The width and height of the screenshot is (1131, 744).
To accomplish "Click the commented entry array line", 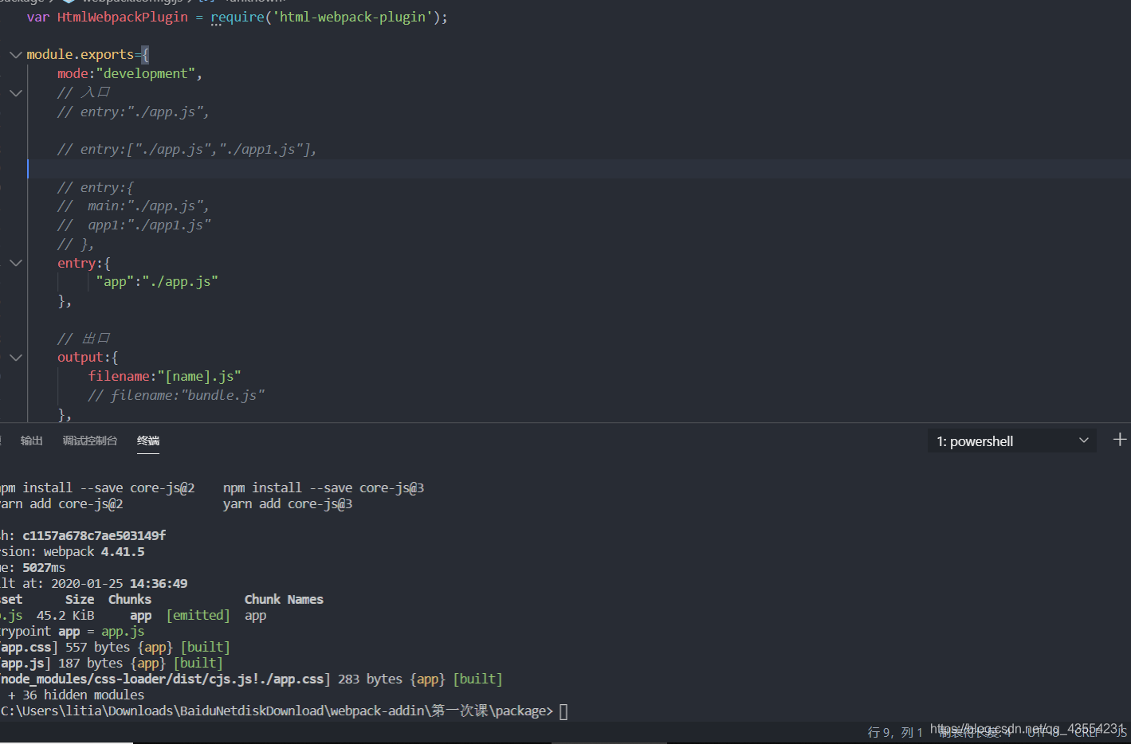I will coord(187,149).
